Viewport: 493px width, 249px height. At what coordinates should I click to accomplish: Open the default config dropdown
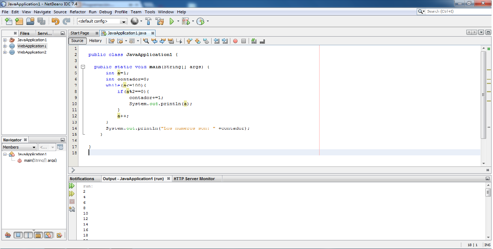click(124, 21)
